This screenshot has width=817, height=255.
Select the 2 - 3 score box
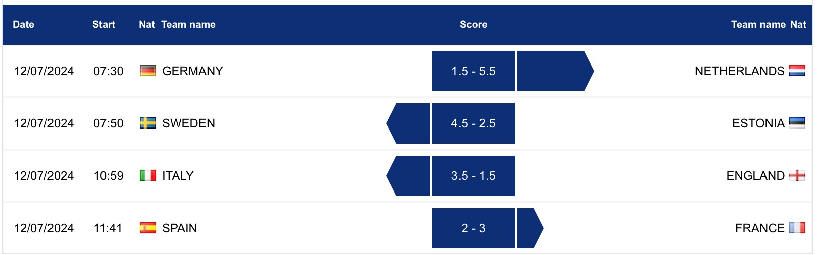pos(473,228)
